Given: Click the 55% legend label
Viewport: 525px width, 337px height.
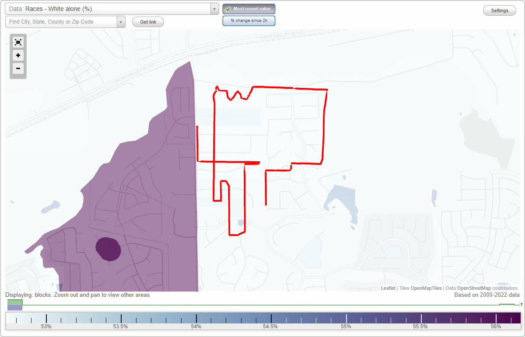Looking at the screenshot, I should click(346, 327).
